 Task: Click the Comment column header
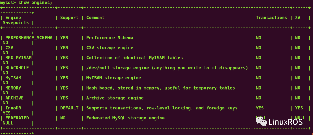click(x=95, y=18)
